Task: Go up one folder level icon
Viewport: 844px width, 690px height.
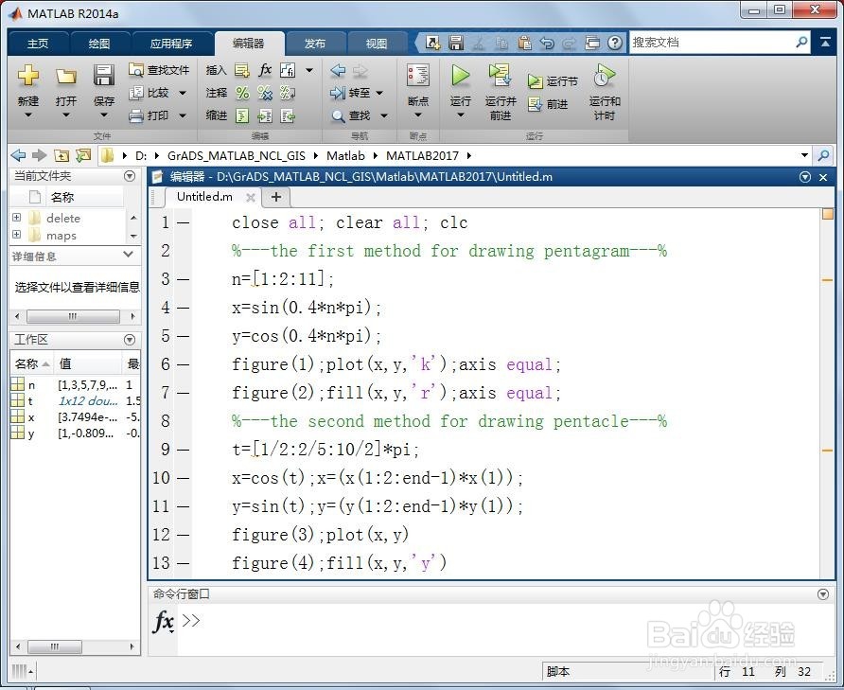Action: 62,155
